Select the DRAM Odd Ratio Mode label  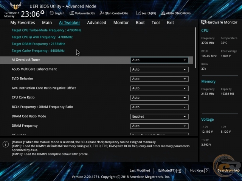tap(29, 116)
